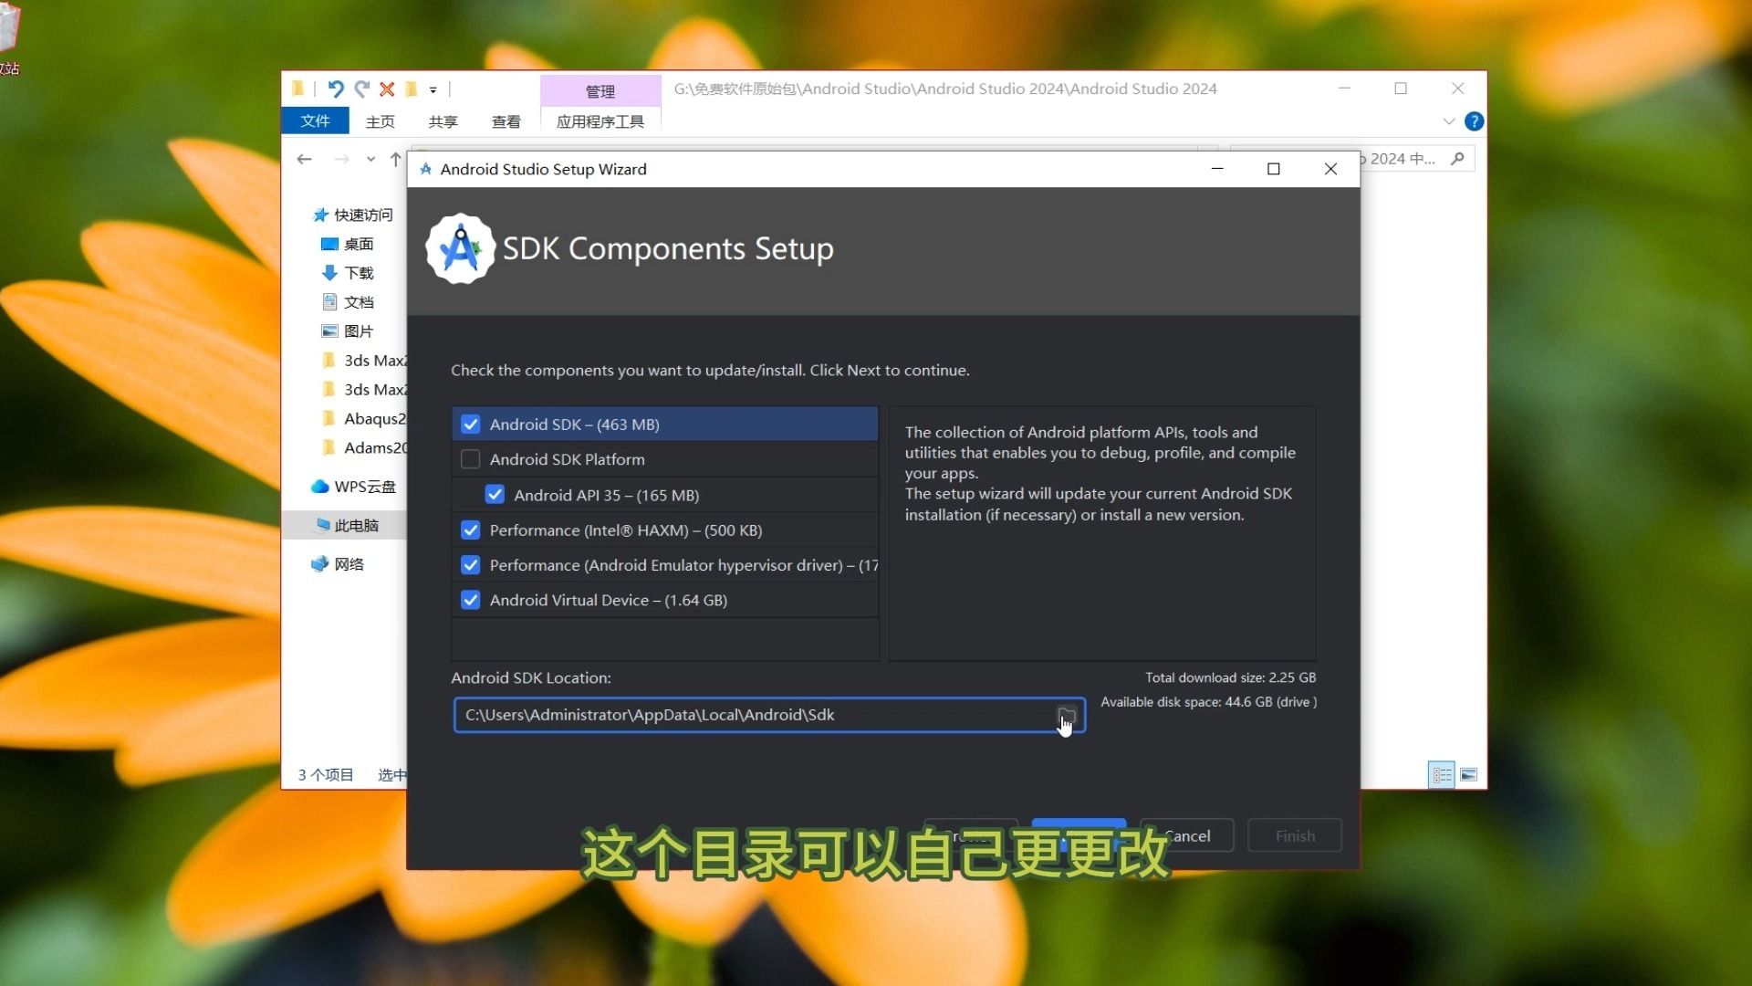
Task: Click the Android Studio icon in wizard title bar
Action: [x=425, y=169]
